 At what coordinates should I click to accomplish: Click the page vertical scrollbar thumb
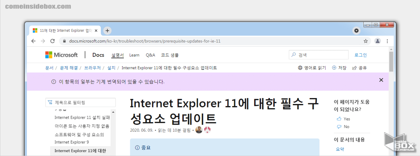[x=392, y=62]
